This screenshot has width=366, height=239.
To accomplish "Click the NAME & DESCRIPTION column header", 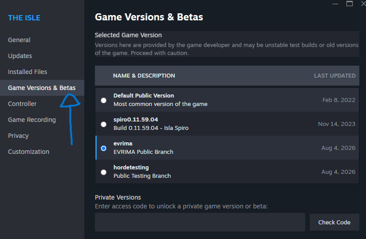I will pos(144,76).
